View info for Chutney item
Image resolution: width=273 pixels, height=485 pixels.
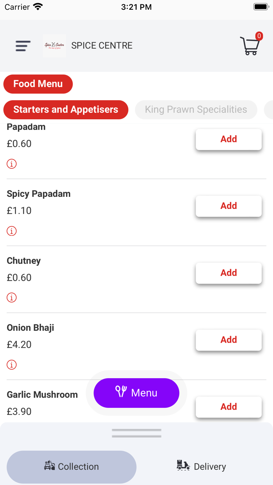pyautogui.click(x=11, y=297)
